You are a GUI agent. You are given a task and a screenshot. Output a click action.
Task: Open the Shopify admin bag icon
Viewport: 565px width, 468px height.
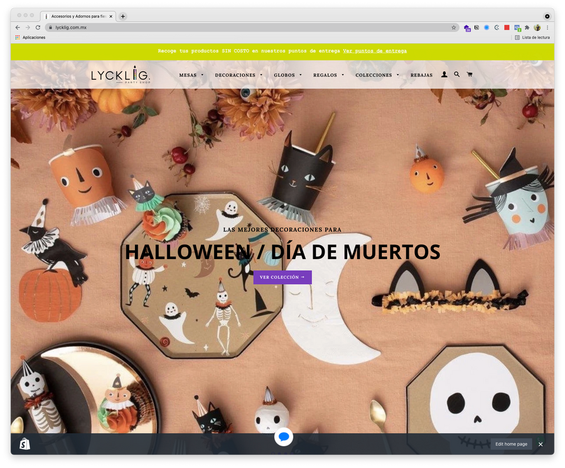(24, 444)
